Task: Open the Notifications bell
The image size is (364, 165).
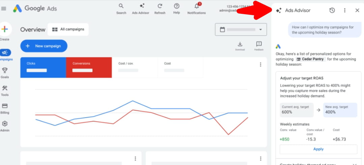Action: click(196, 6)
